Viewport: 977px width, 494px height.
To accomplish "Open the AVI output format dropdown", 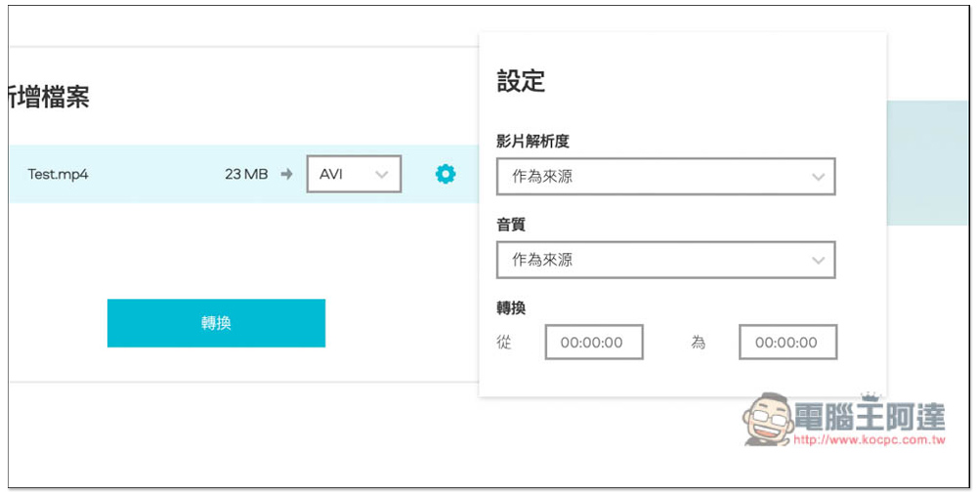I will [x=354, y=174].
